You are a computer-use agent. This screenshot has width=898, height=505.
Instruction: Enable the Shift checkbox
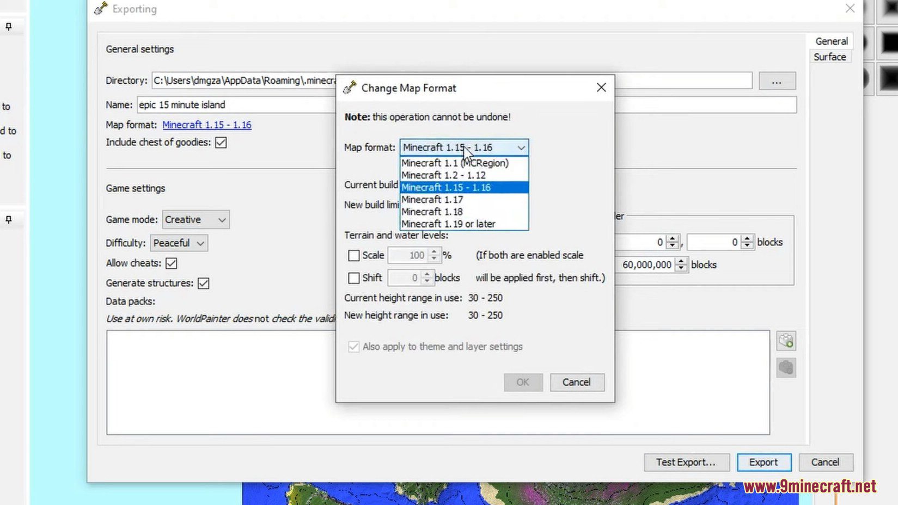(354, 278)
